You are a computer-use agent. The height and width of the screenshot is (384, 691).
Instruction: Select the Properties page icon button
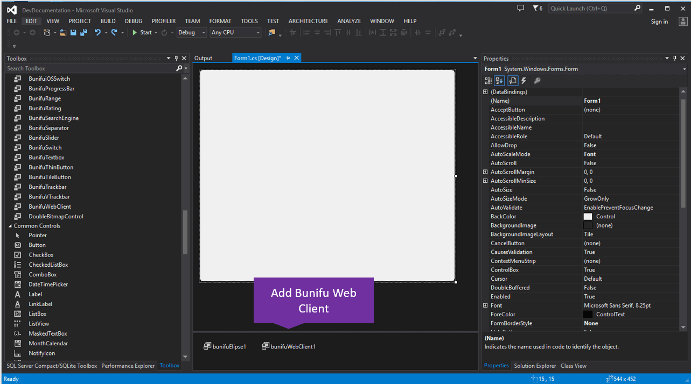513,81
